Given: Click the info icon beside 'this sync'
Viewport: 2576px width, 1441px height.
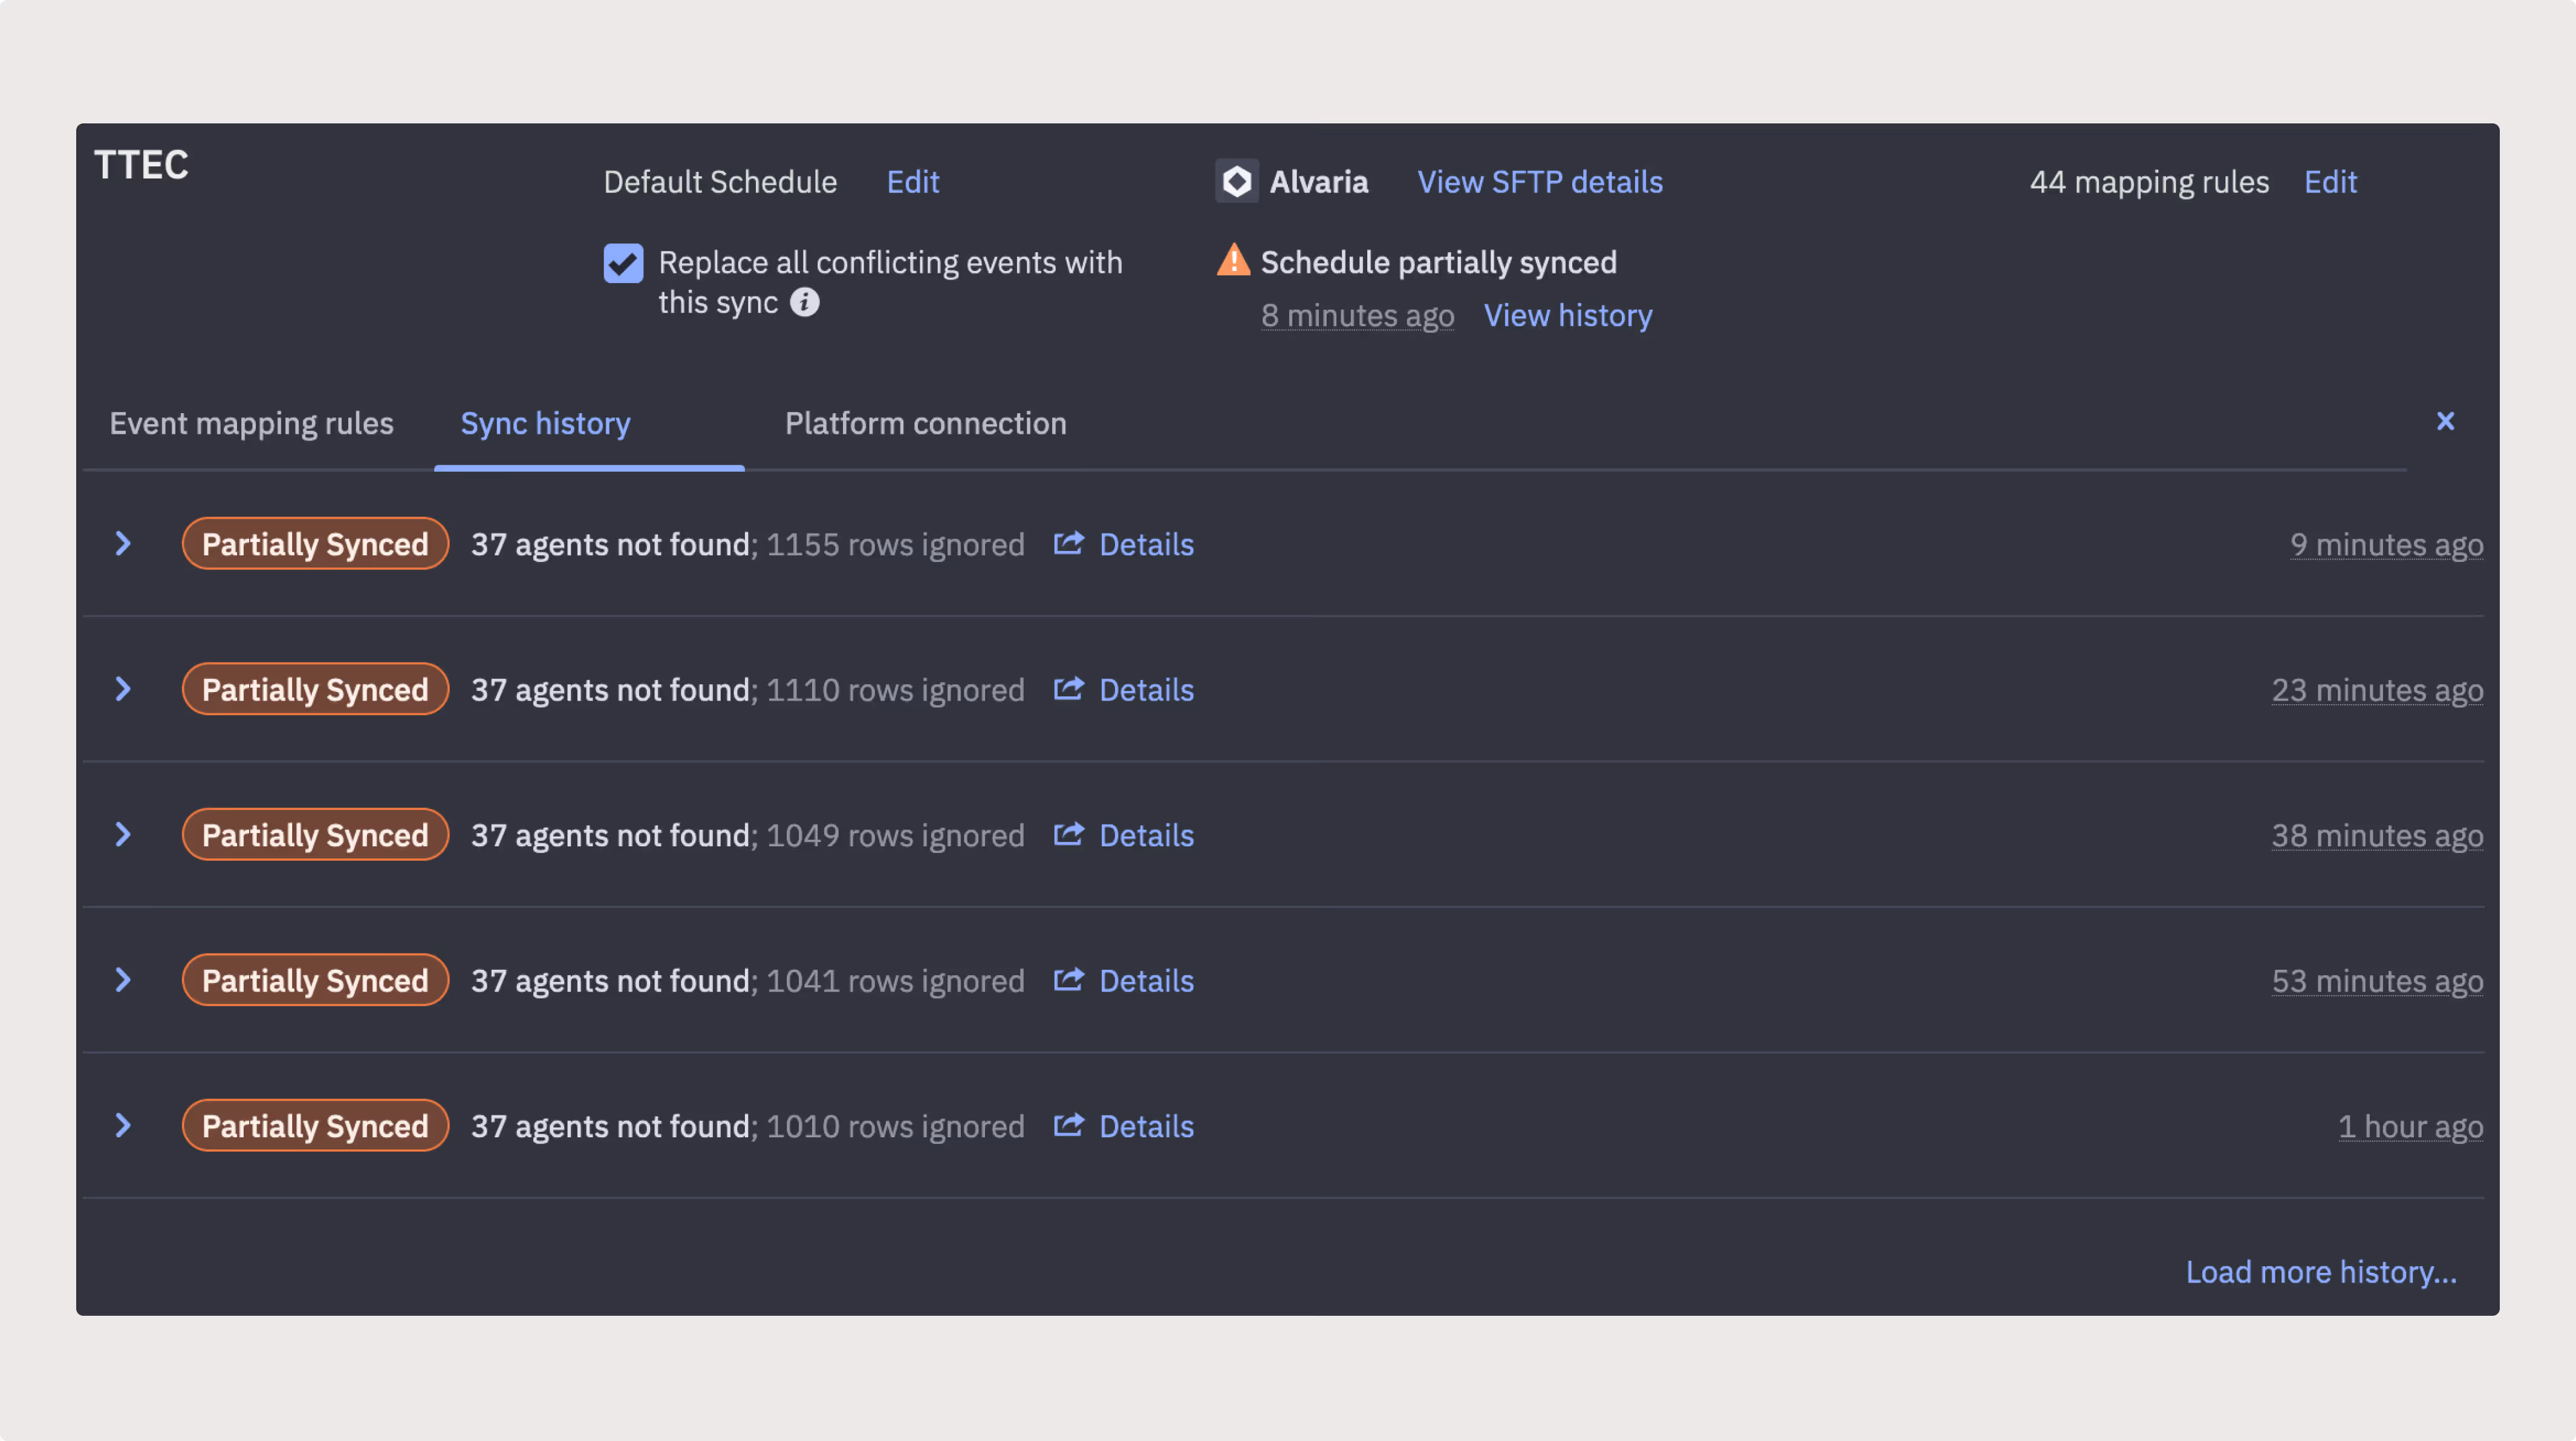Looking at the screenshot, I should [804, 302].
